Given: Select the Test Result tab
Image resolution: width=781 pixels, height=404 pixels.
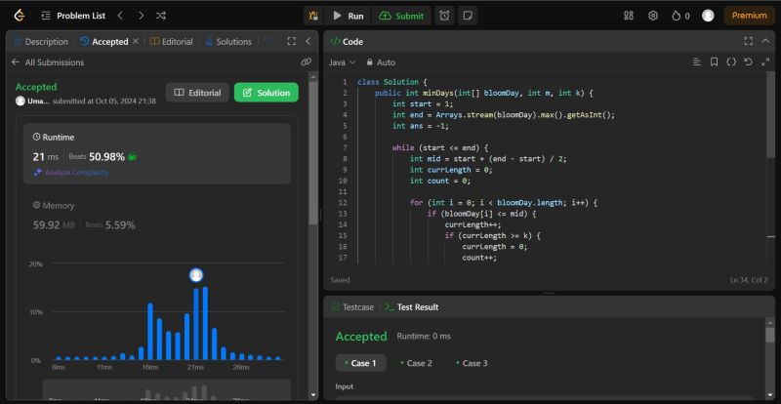Looking at the screenshot, I should 411,307.
